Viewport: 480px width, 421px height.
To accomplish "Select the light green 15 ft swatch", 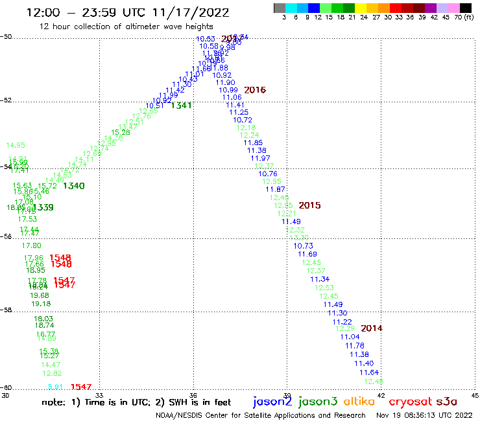I will click(x=326, y=8).
